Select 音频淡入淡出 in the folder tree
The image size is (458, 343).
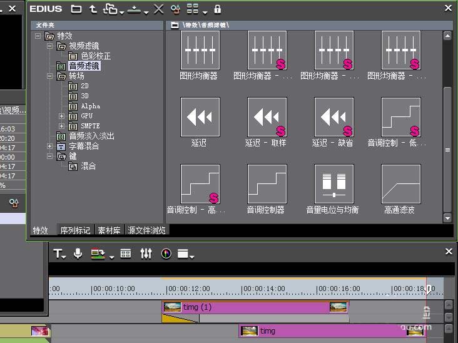pos(92,136)
